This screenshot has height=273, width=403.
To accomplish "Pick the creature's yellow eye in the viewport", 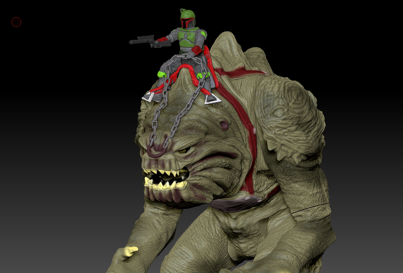I will 184,150.
